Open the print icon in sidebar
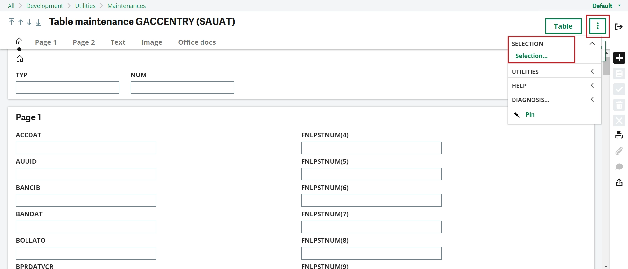Viewport: 628px width, 269px height. click(619, 135)
